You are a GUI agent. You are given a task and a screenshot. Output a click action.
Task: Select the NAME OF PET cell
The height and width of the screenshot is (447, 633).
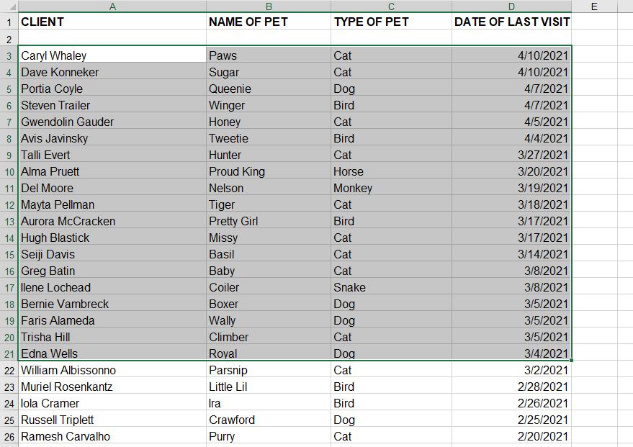[269, 22]
